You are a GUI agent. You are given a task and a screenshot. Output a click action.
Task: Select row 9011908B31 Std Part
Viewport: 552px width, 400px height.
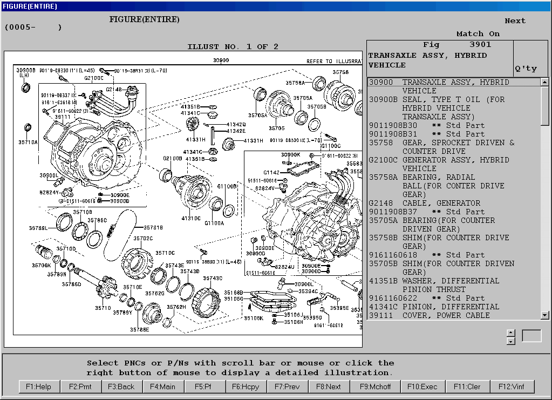pyautogui.click(x=454, y=134)
